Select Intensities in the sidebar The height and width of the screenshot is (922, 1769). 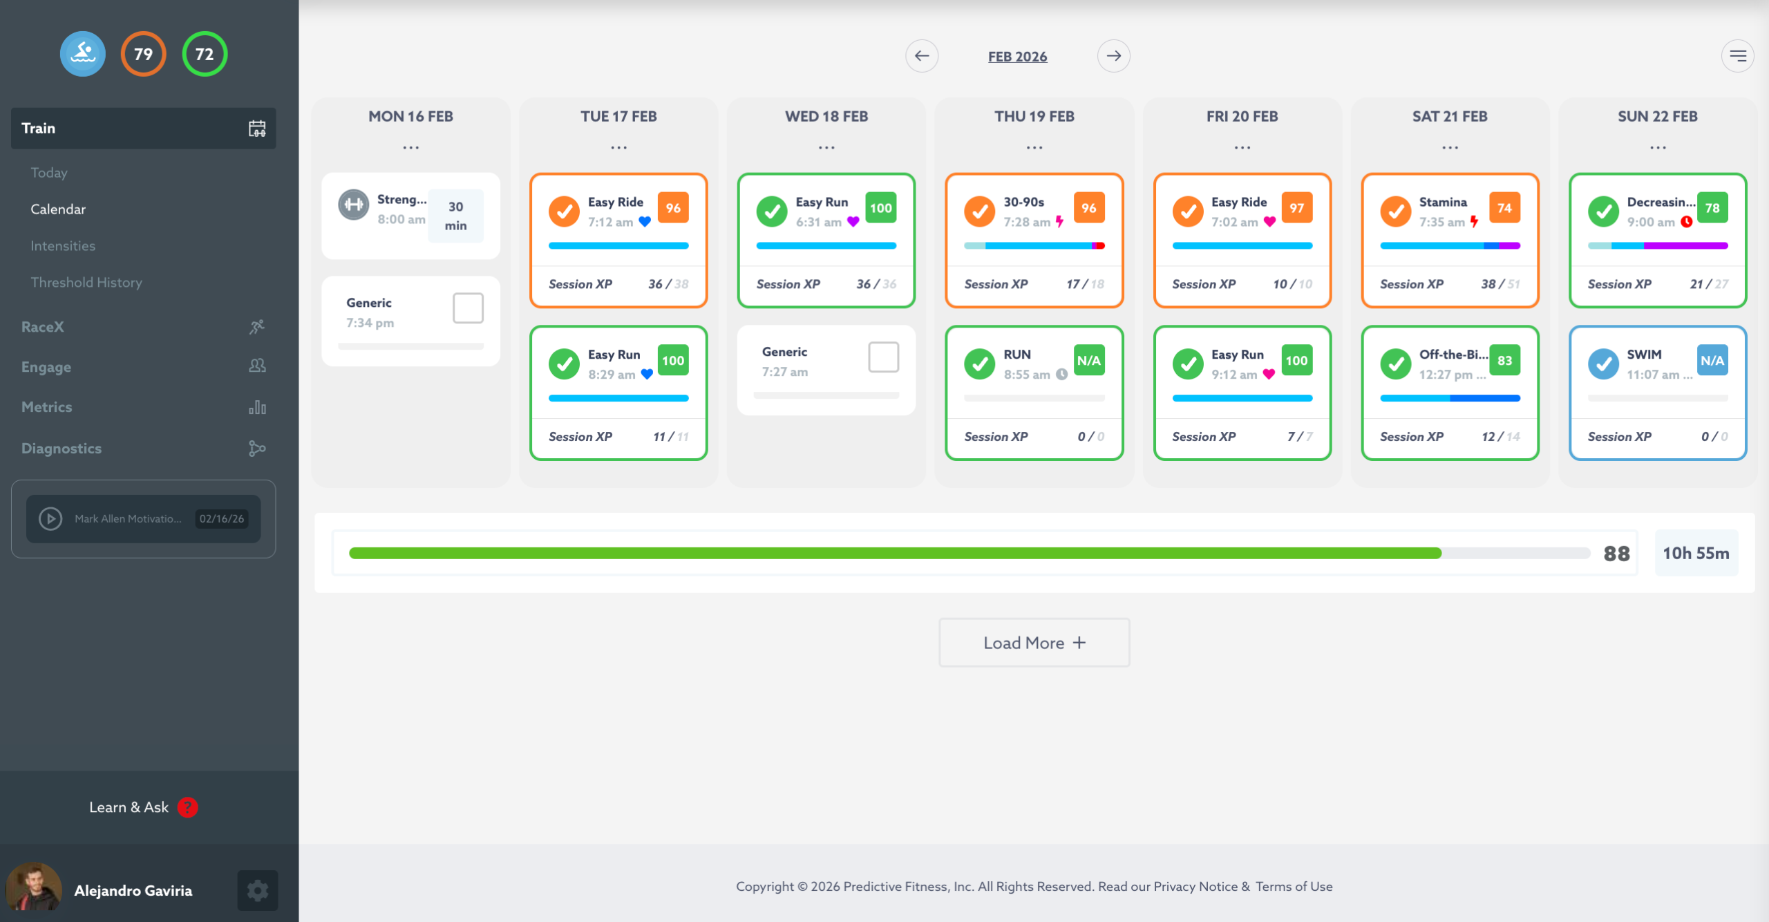pos(63,246)
